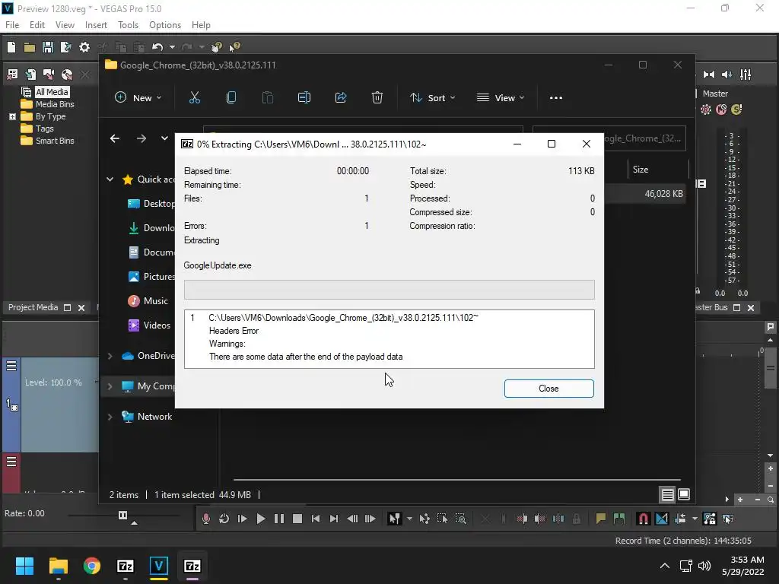
Task: Undo the last VEGAS action
Action: tap(157, 47)
